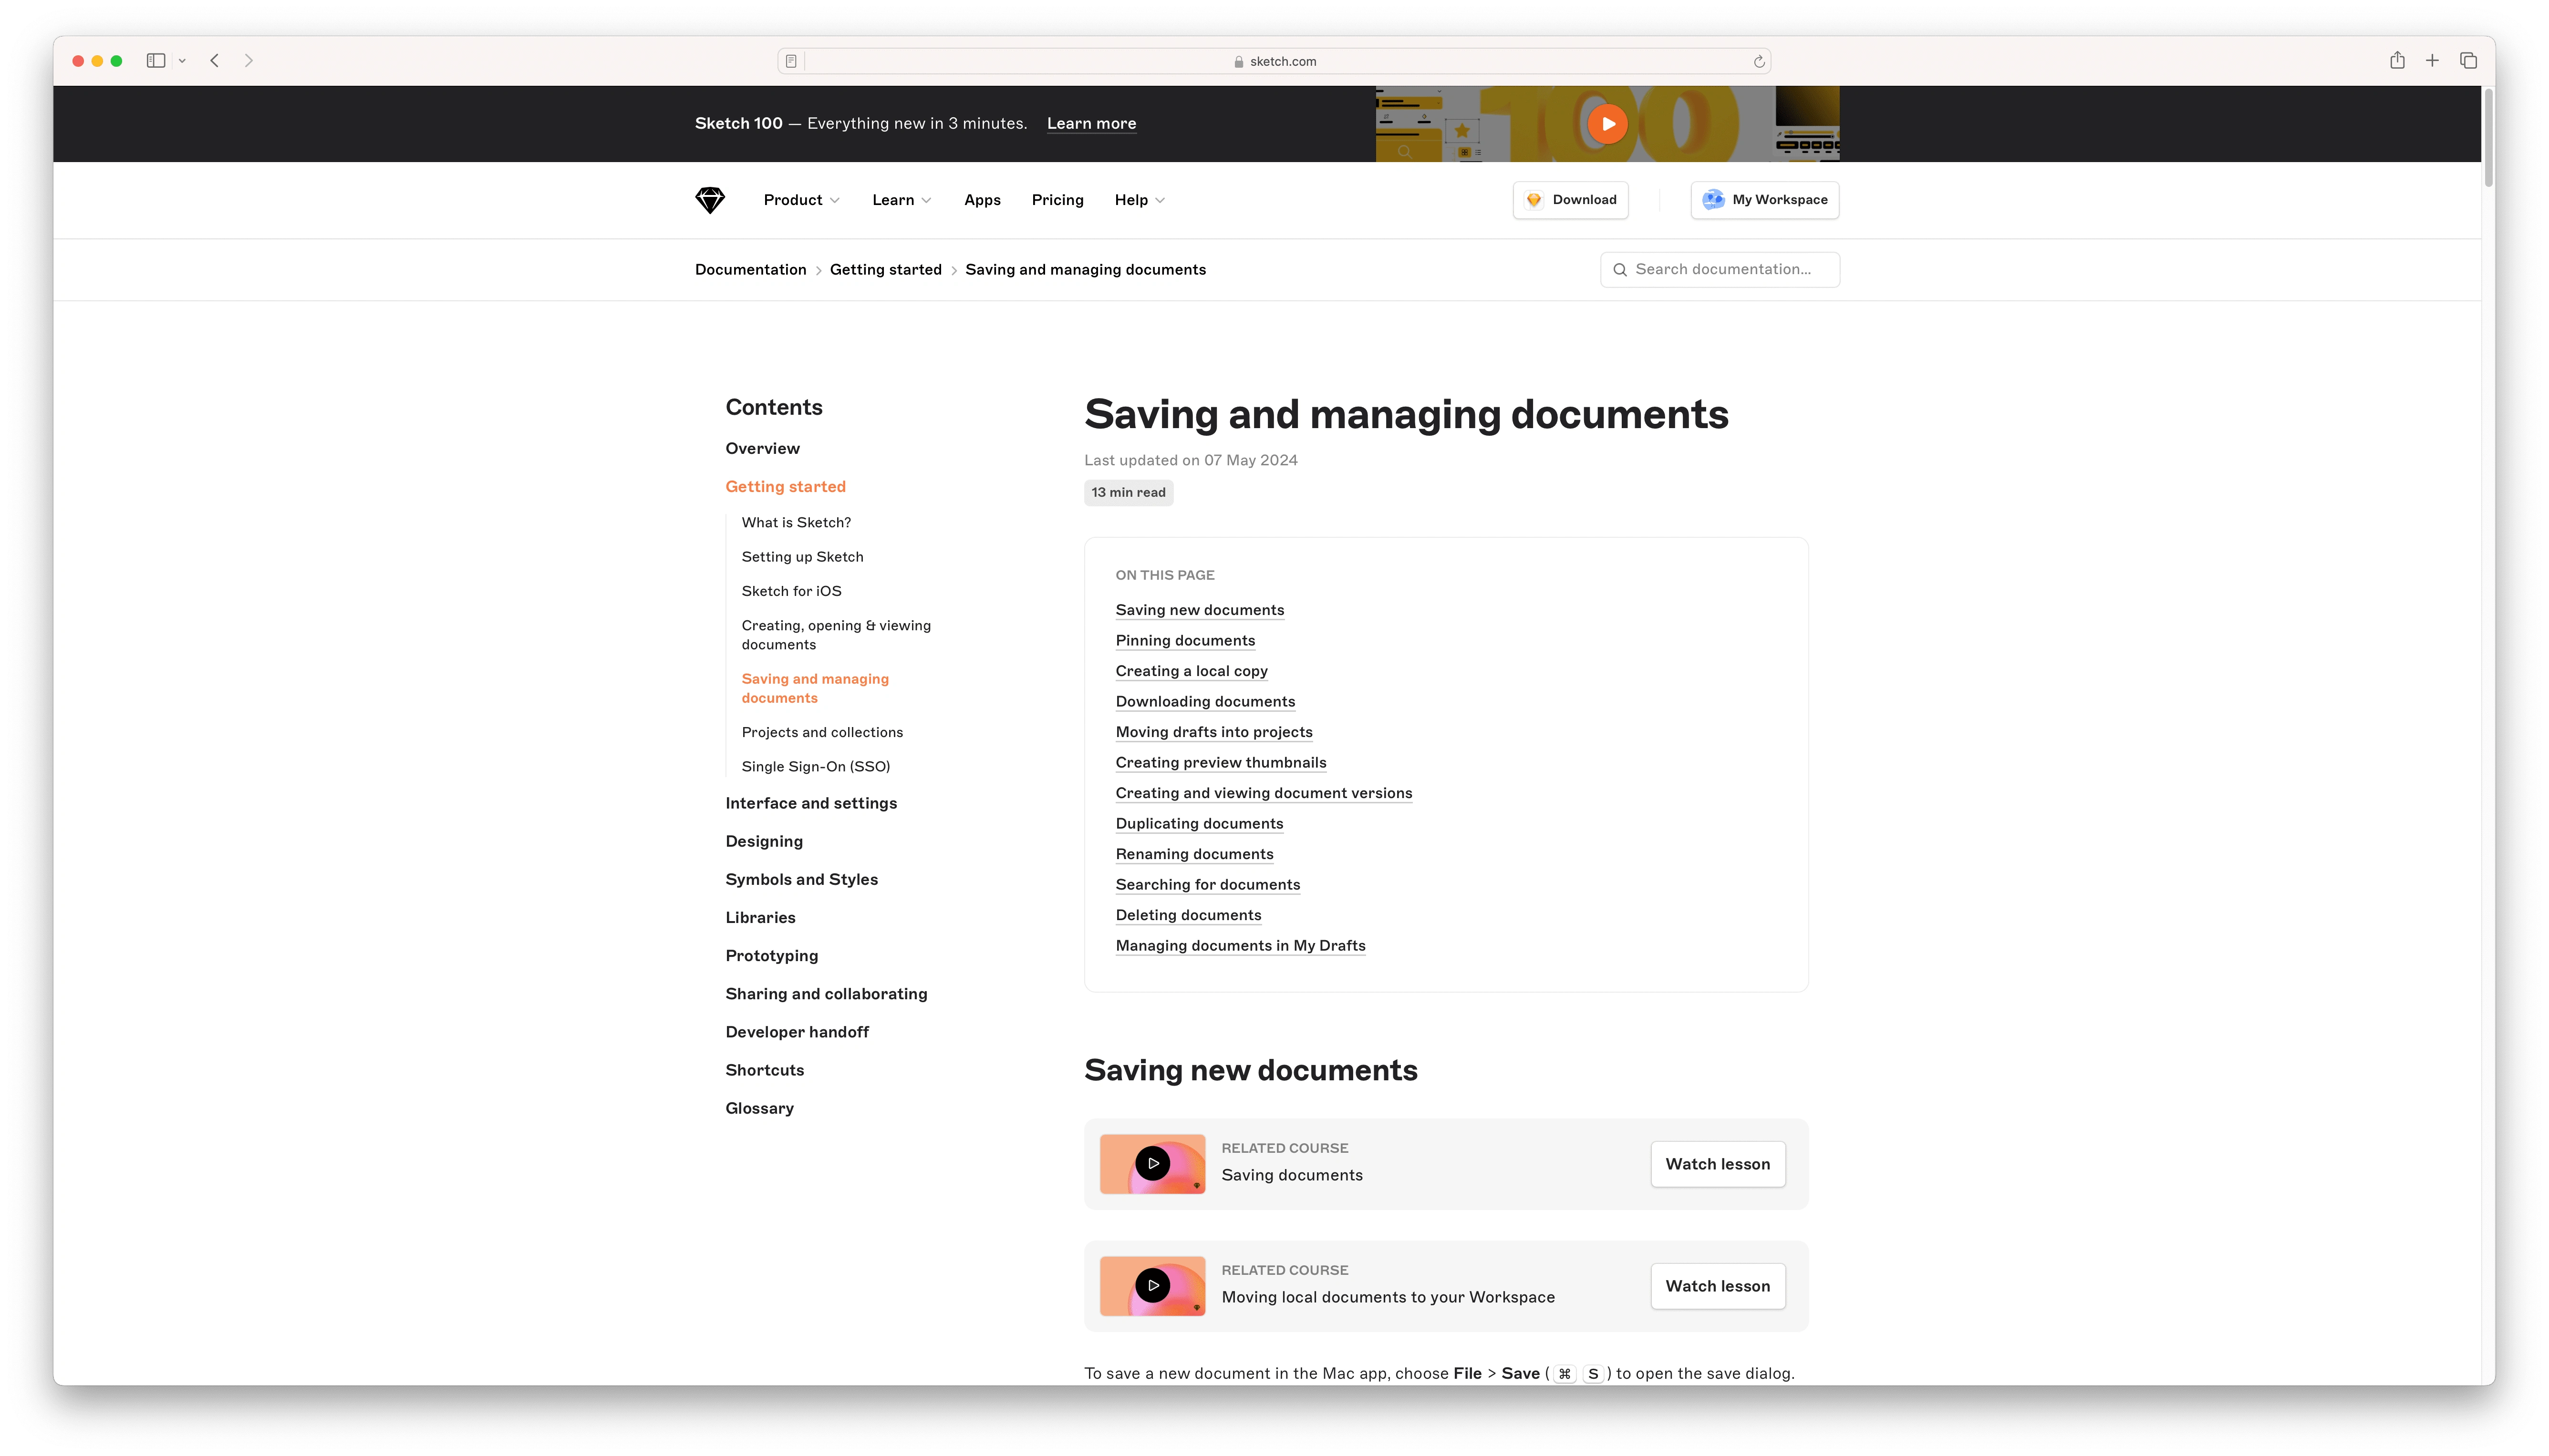Viewport: 2549px width, 1456px height.
Task: Play the Sketch 100 banner video
Action: click(1606, 124)
